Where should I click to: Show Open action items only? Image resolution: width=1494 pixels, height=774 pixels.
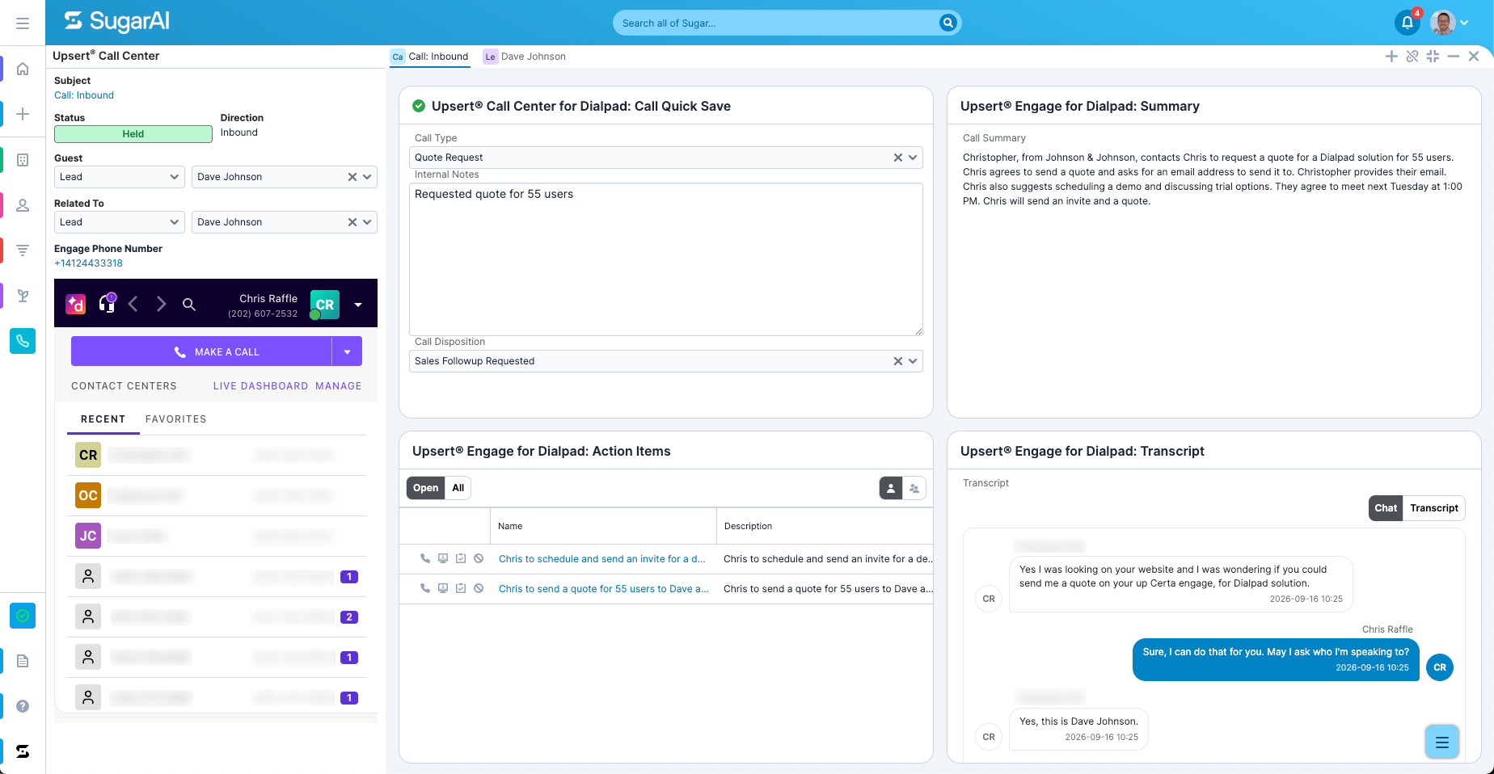tap(425, 488)
